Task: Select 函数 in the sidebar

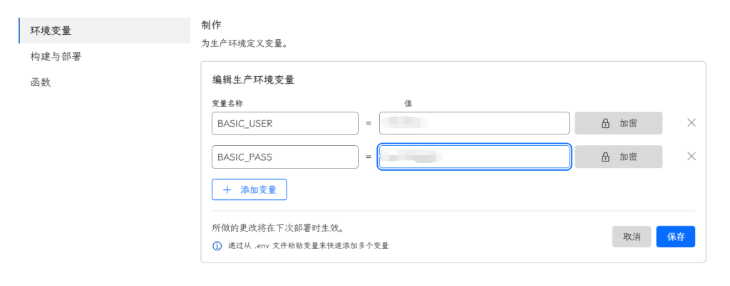Action: click(x=40, y=83)
